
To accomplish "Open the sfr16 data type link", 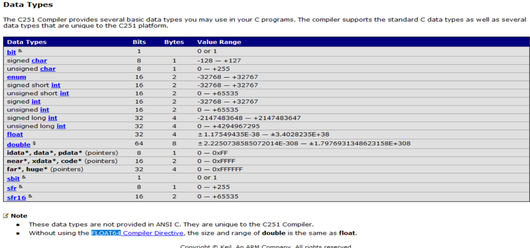I will tap(17, 197).
